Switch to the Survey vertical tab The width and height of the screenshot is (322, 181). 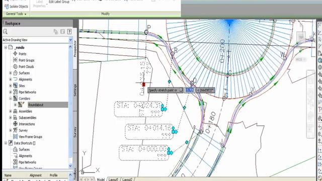pyautogui.click(x=75, y=132)
